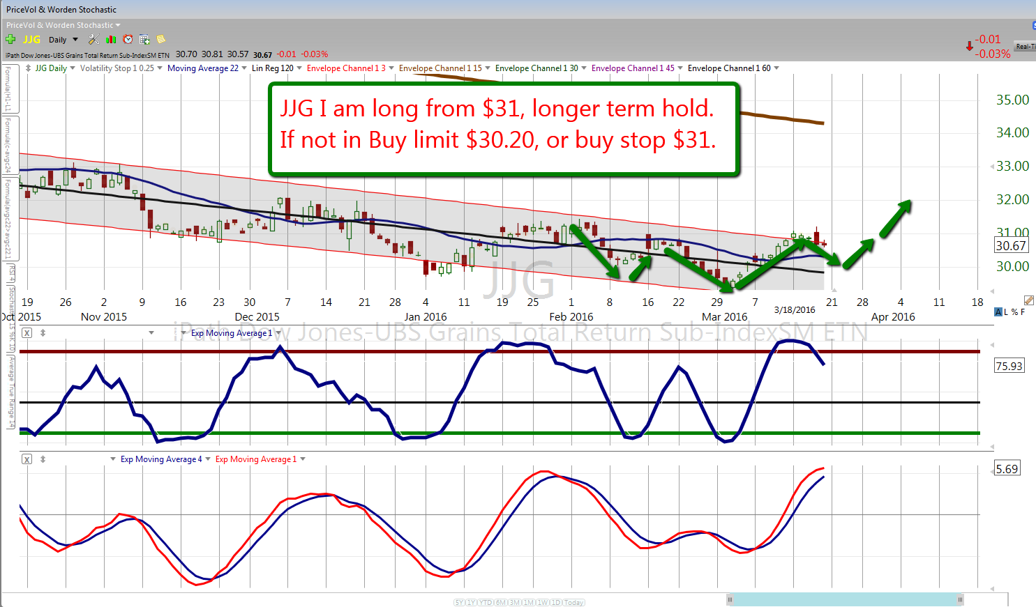The height and width of the screenshot is (607, 1036).
Task: Open the edit tools wrench icon
Action: pyautogui.click(x=93, y=40)
